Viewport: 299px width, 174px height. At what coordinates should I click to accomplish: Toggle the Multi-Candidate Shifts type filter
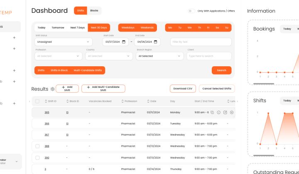[88, 70]
